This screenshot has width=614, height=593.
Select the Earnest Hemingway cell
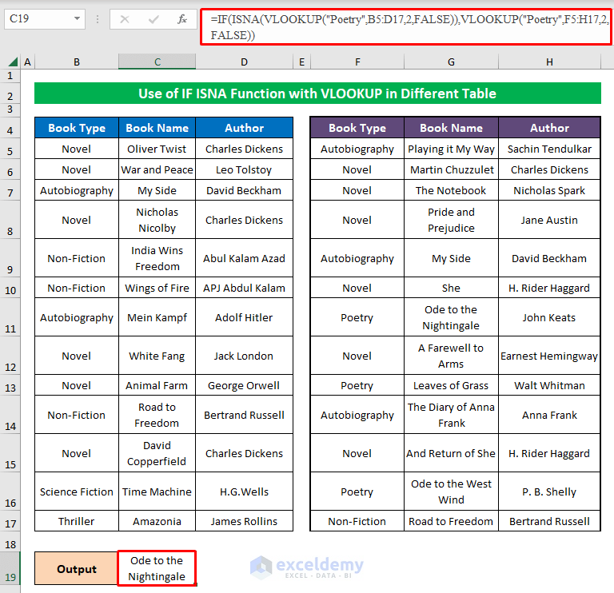click(549, 356)
